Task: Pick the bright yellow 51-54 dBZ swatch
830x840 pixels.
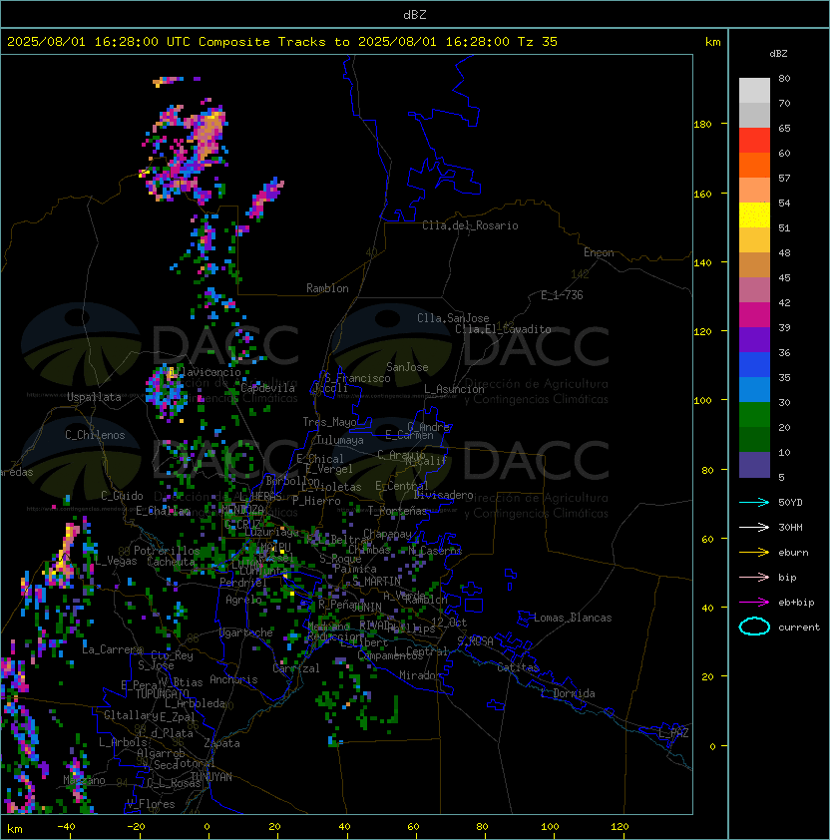Action: tap(754, 215)
